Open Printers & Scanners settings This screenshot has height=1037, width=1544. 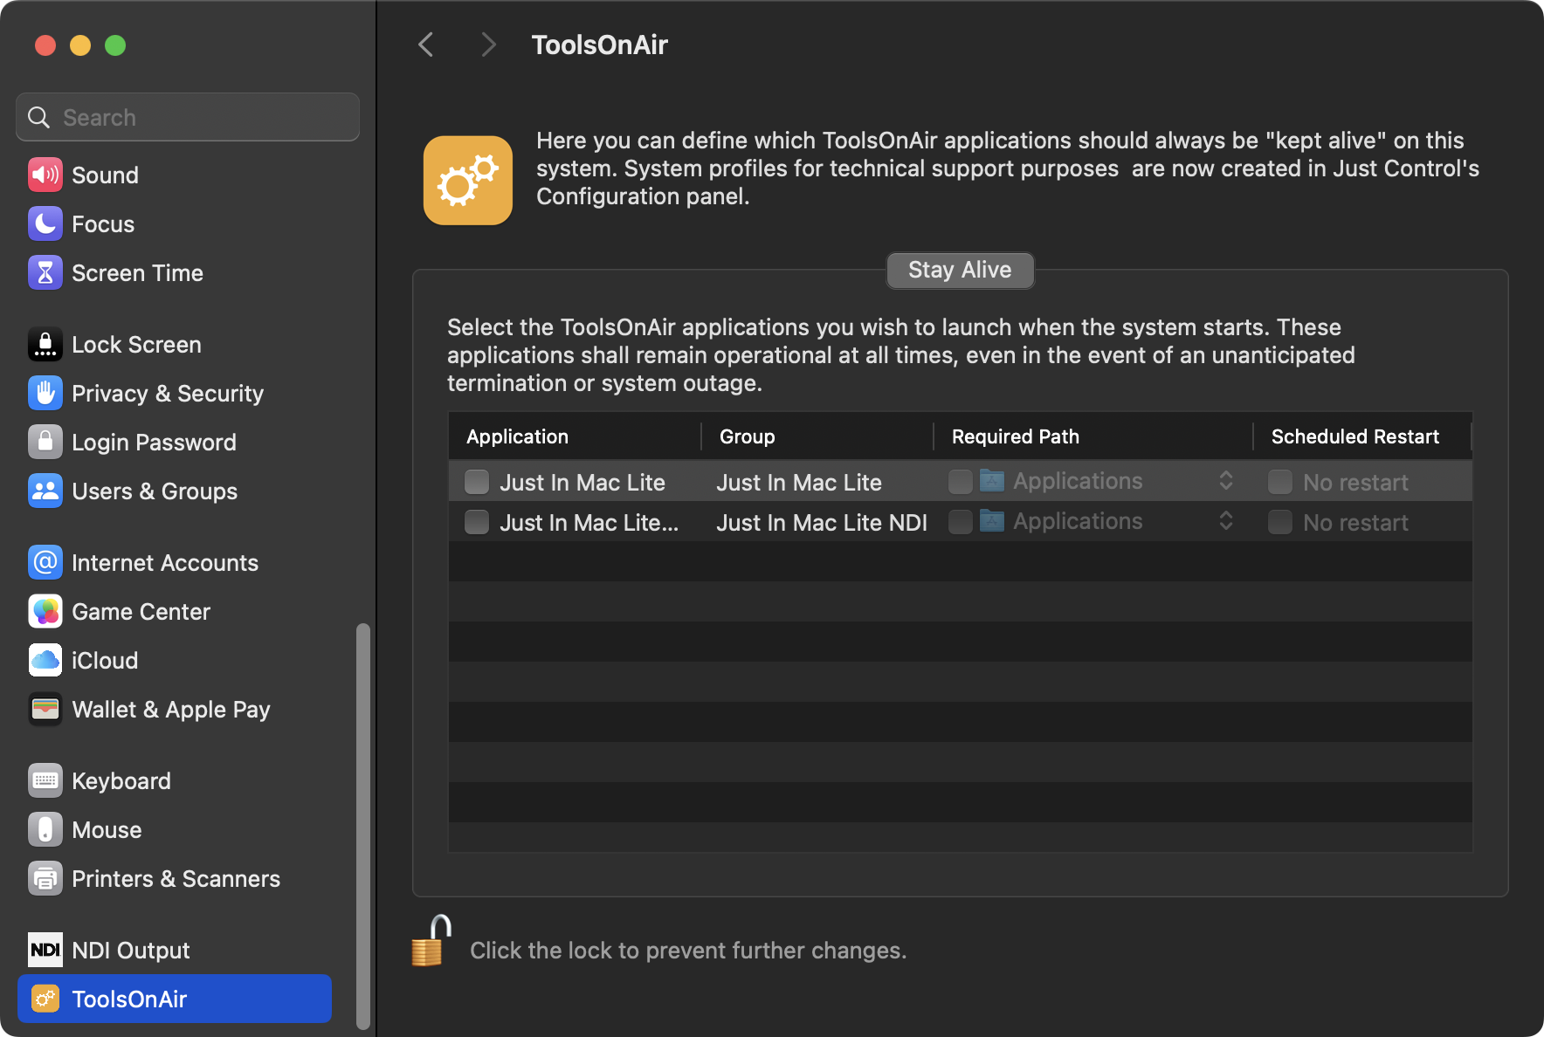click(175, 878)
